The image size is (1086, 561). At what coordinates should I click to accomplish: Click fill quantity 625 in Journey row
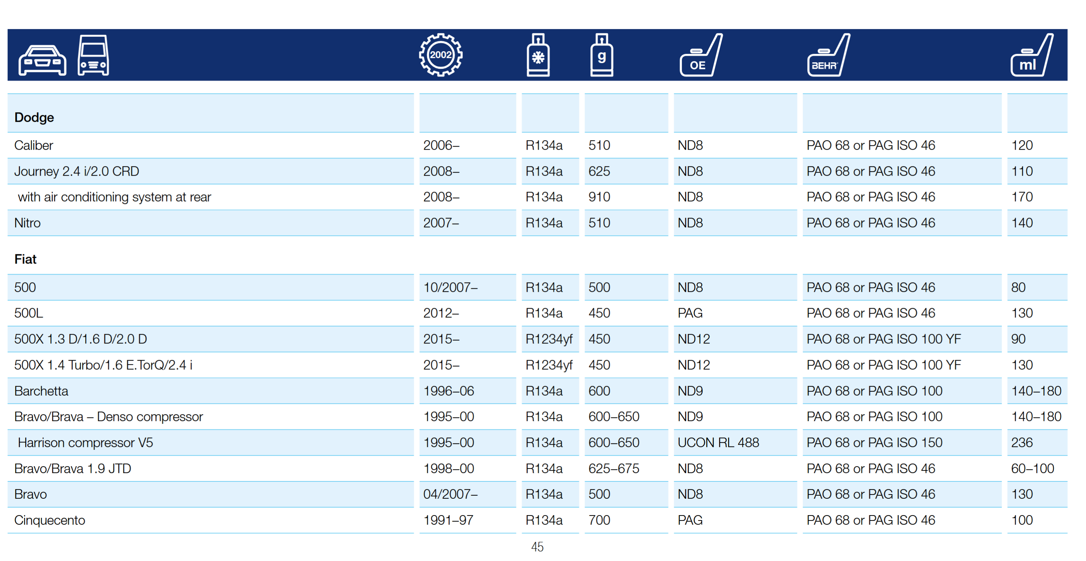[599, 171]
